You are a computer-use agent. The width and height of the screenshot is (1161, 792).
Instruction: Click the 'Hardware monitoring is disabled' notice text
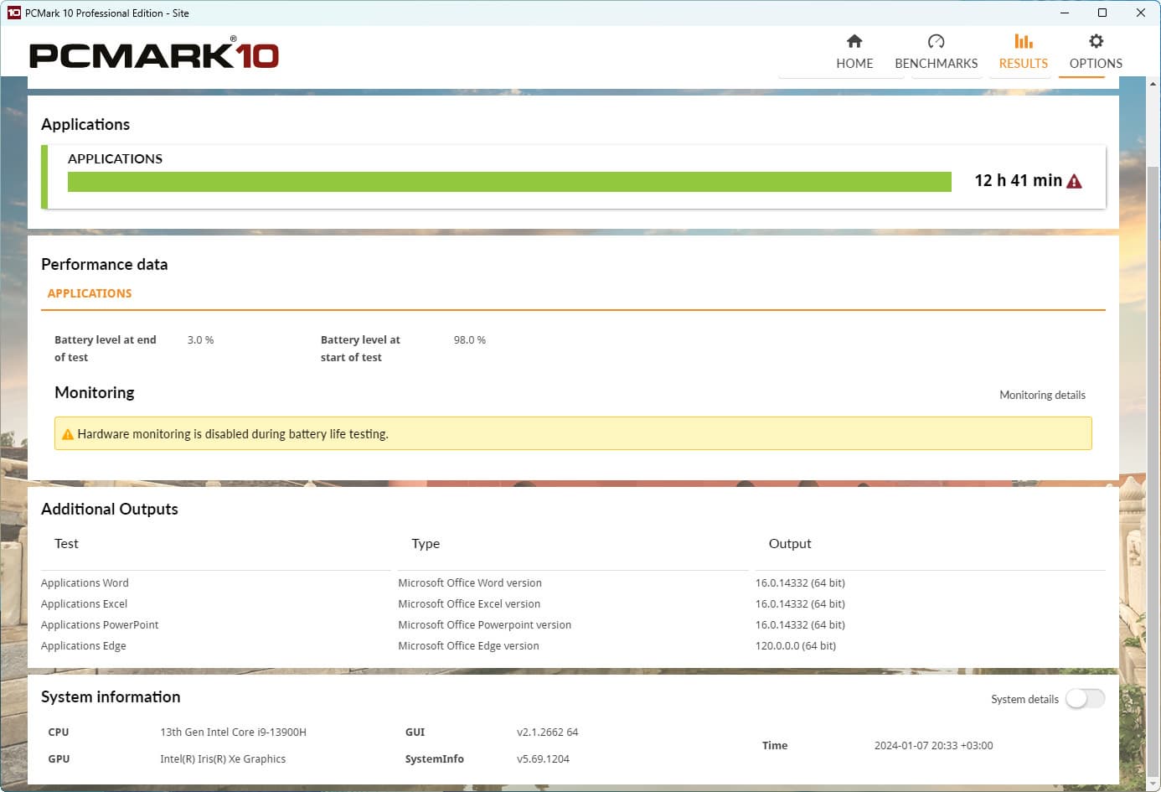click(233, 434)
